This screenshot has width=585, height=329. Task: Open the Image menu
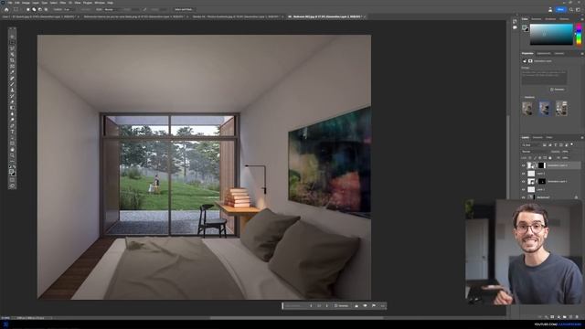(x=26, y=3)
